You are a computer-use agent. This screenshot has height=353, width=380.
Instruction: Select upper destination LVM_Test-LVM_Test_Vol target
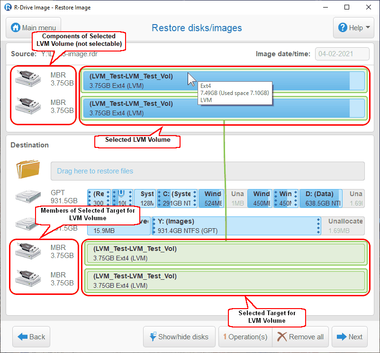point(226,253)
